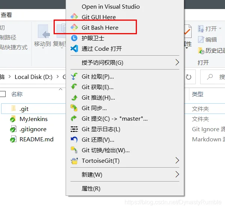Click the Git 显示日志 log icon

click(x=74, y=129)
